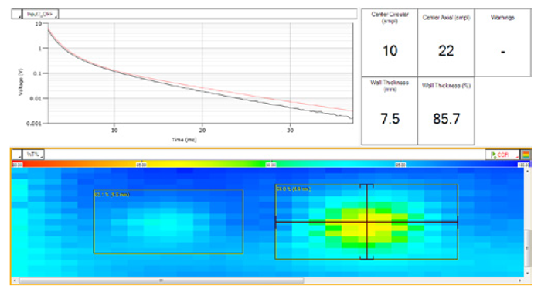Click the Center Axial (smpl) label
Screen dimensions: 541x289
tap(446, 17)
